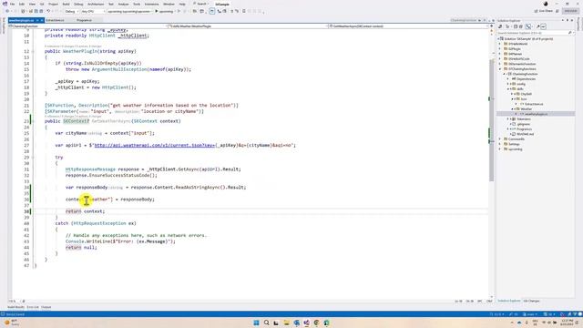Open the Error List panel tab

(x=33, y=307)
